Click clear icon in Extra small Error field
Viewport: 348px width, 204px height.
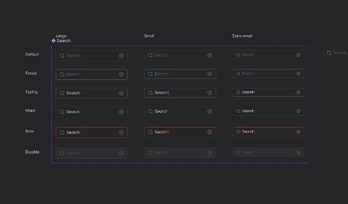(x=298, y=132)
